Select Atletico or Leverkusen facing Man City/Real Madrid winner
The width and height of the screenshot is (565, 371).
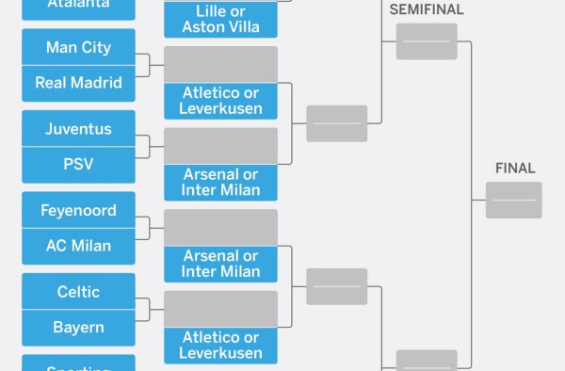point(220,101)
